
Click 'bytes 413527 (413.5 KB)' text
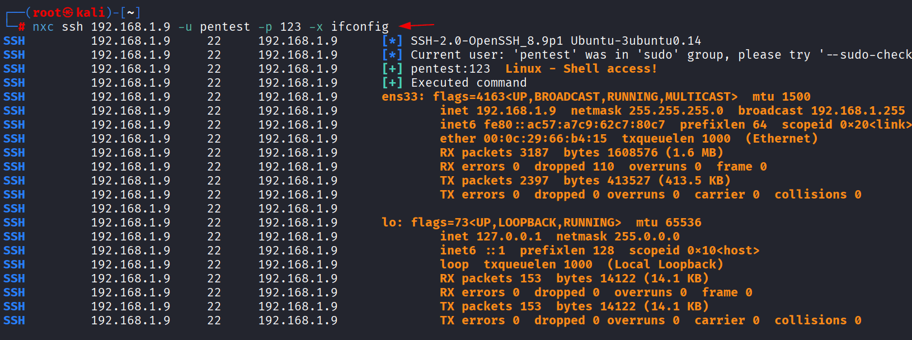[x=647, y=181]
